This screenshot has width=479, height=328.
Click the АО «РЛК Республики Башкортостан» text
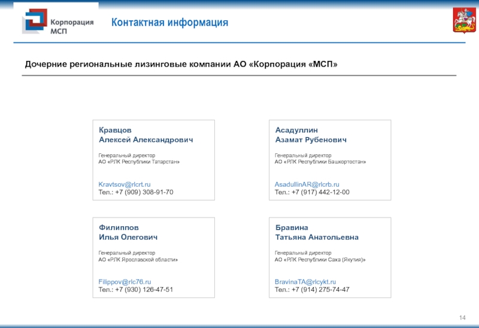tap(320, 162)
